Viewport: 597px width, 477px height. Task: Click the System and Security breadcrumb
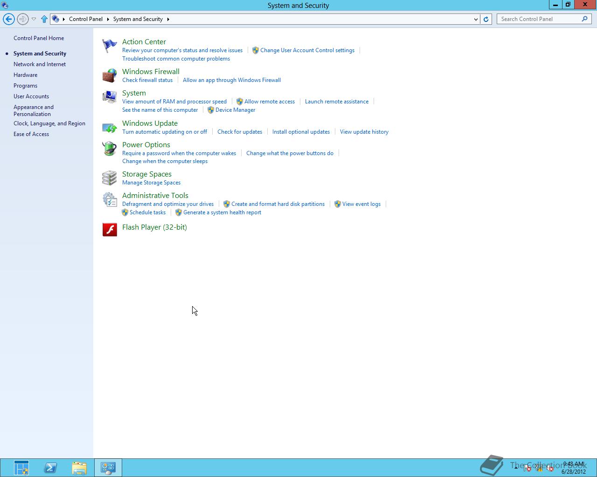coord(138,19)
